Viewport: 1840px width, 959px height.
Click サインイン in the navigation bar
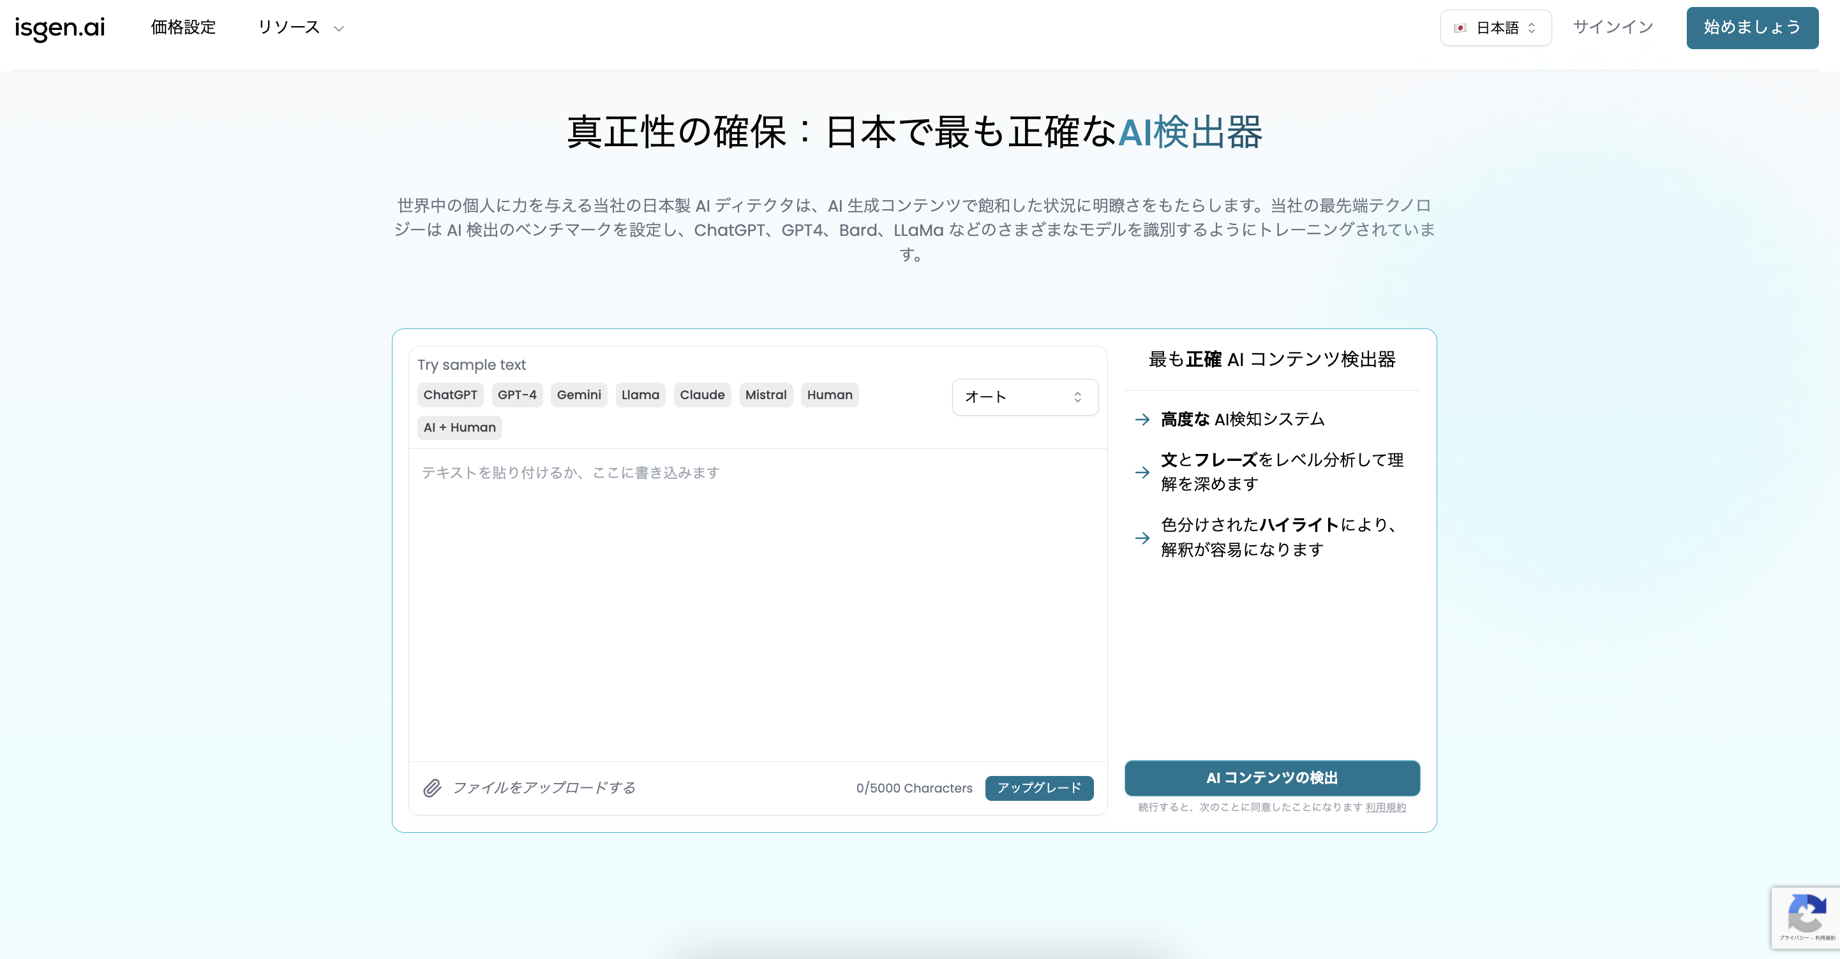[x=1612, y=26]
